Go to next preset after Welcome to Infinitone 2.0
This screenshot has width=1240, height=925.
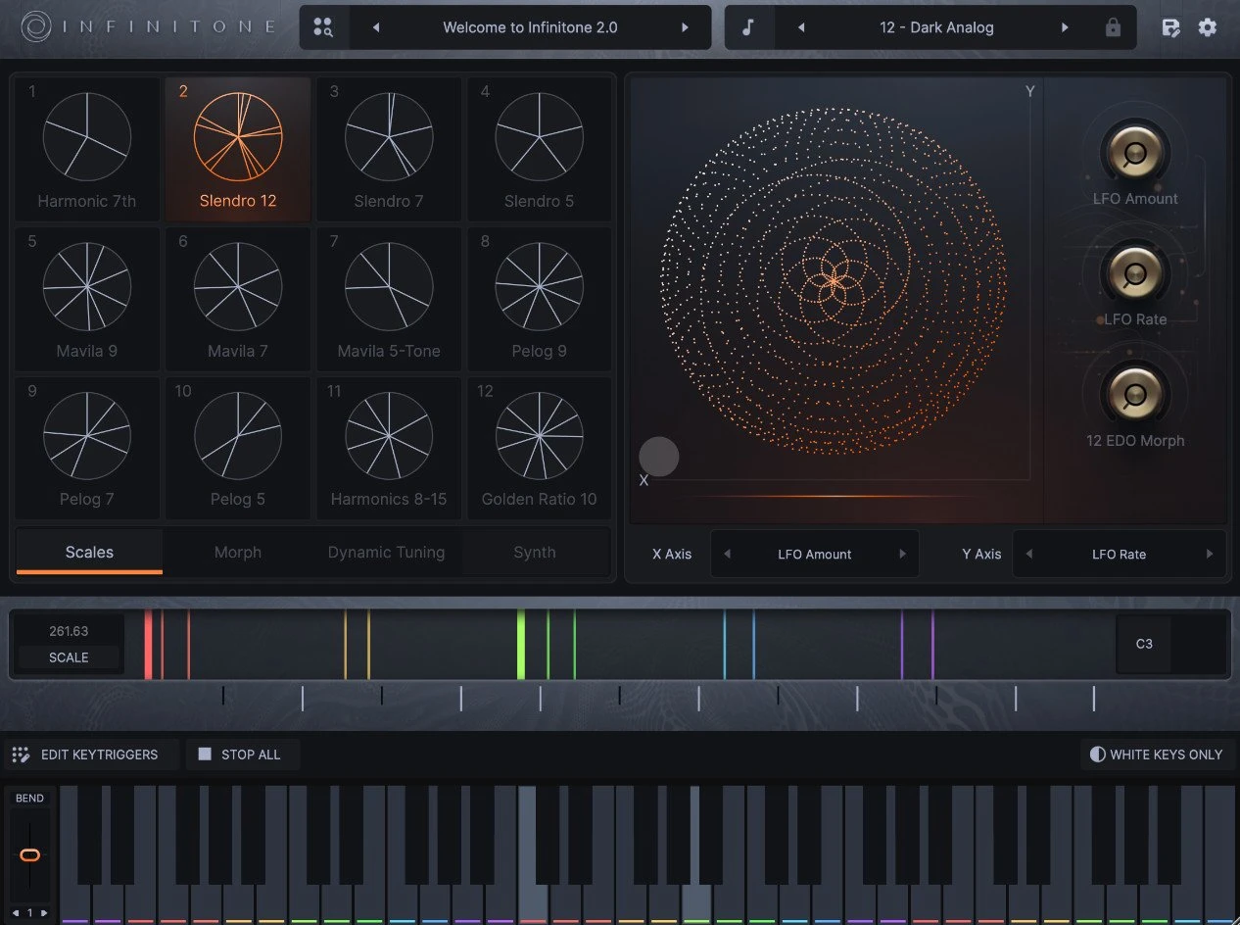point(685,27)
